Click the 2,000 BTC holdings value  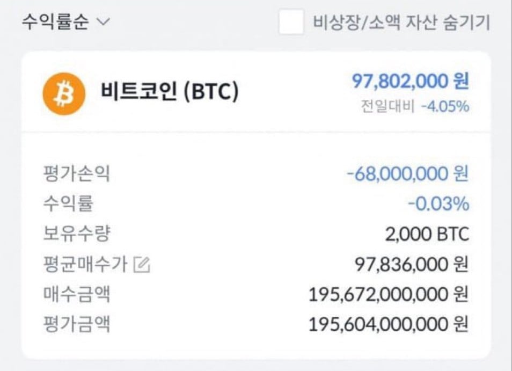pos(427,234)
